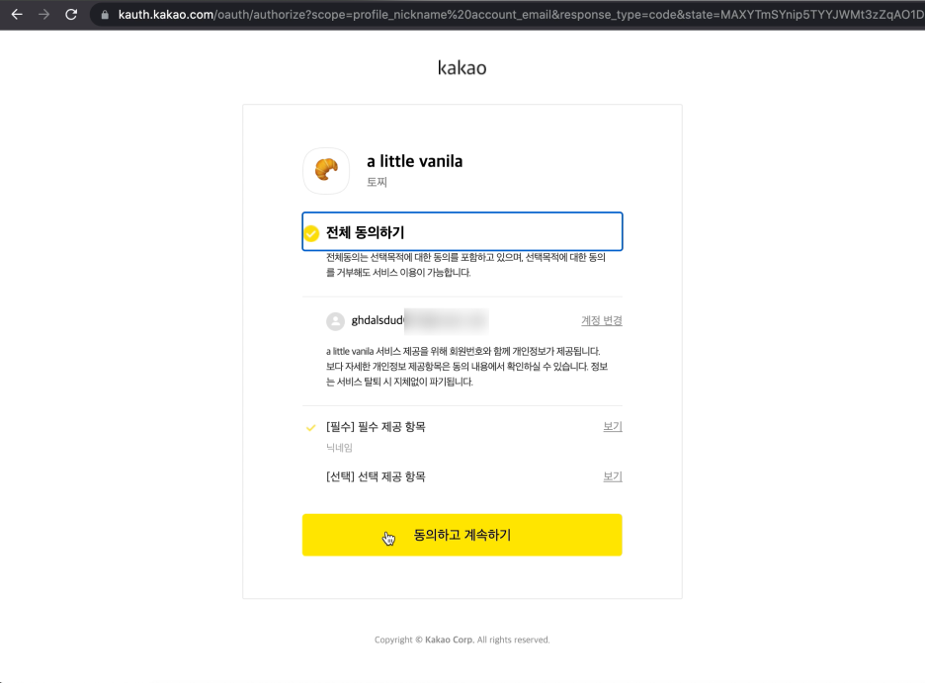
Task: Open 보기 for 필수 제공 항목
Action: coord(613,426)
